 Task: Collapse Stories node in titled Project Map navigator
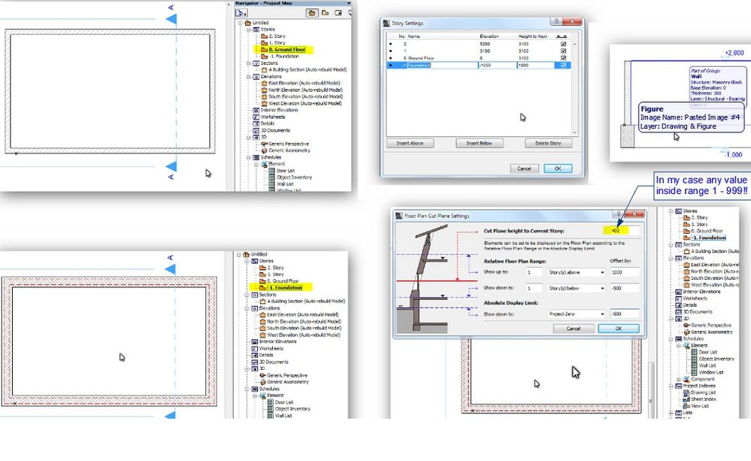pos(249,30)
